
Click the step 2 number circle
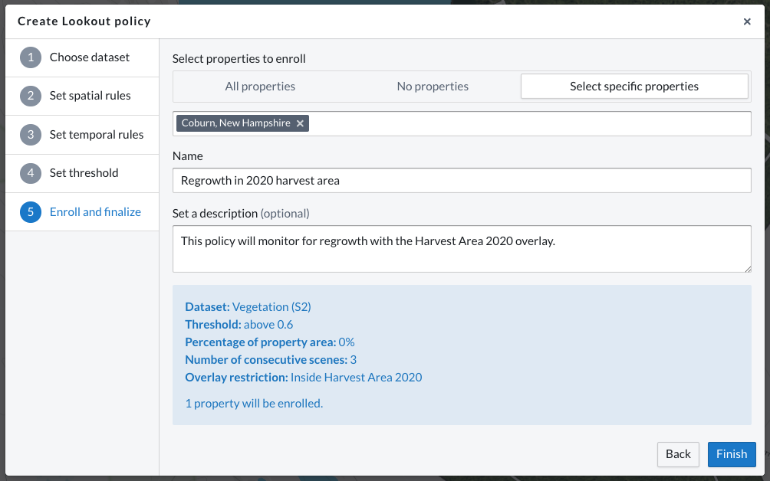point(31,96)
